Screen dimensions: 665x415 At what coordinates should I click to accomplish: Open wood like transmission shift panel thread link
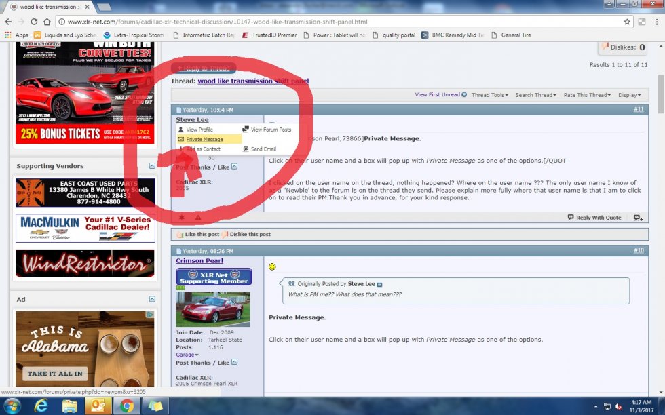253,81
